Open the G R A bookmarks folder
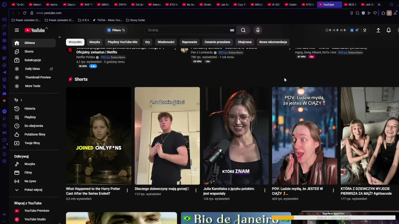399x224 pixels. click(x=83, y=20)
